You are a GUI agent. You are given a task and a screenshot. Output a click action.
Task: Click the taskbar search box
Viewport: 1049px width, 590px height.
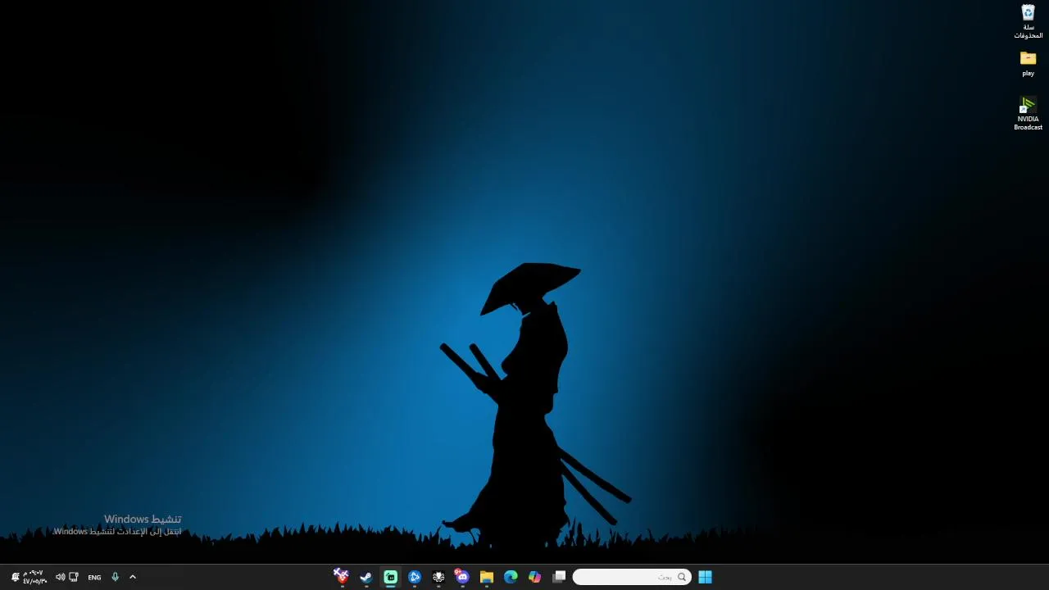[632, 577]
